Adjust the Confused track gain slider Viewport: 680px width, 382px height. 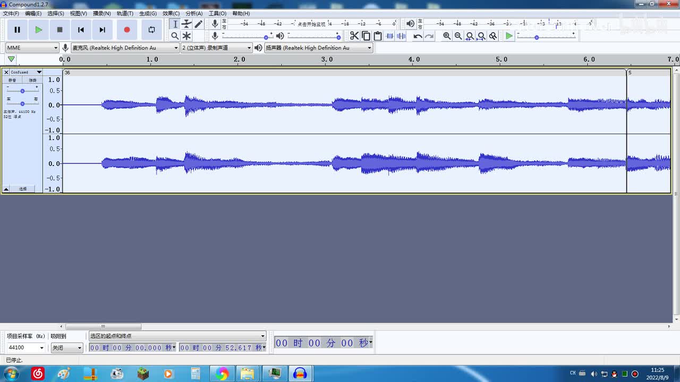coord(22,91)
